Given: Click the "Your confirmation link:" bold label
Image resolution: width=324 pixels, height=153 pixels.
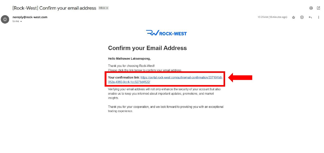Looking at the screenshot, I should pyautogui.click(x=124, y=78).
